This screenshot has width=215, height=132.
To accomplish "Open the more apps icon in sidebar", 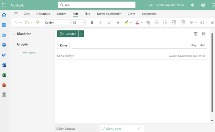I will click(x=4, y=95).
